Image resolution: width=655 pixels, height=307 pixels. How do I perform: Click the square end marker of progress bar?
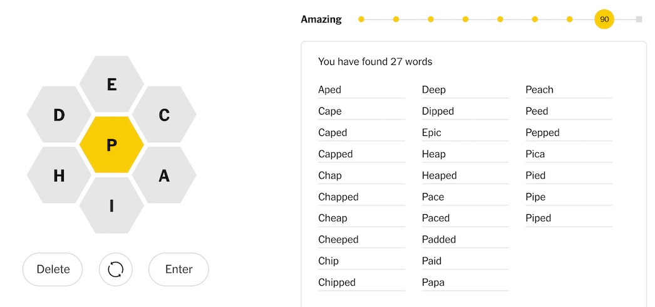[x=639, y=19]
